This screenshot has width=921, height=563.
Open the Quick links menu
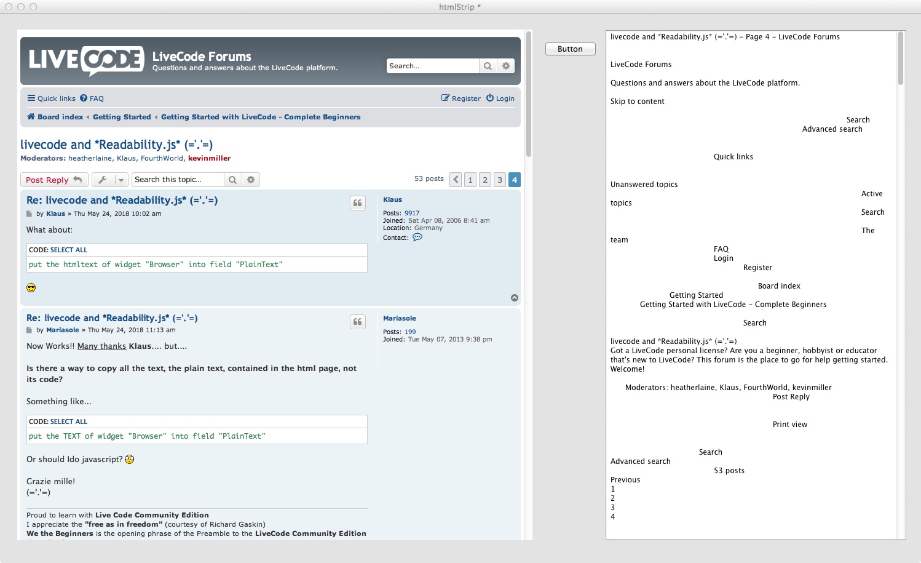point(52,98)
